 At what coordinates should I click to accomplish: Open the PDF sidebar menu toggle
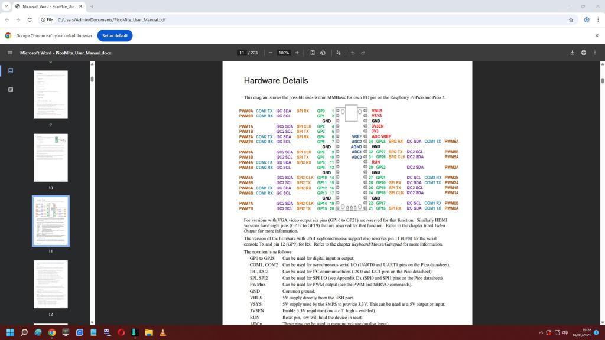click(10, 53)
